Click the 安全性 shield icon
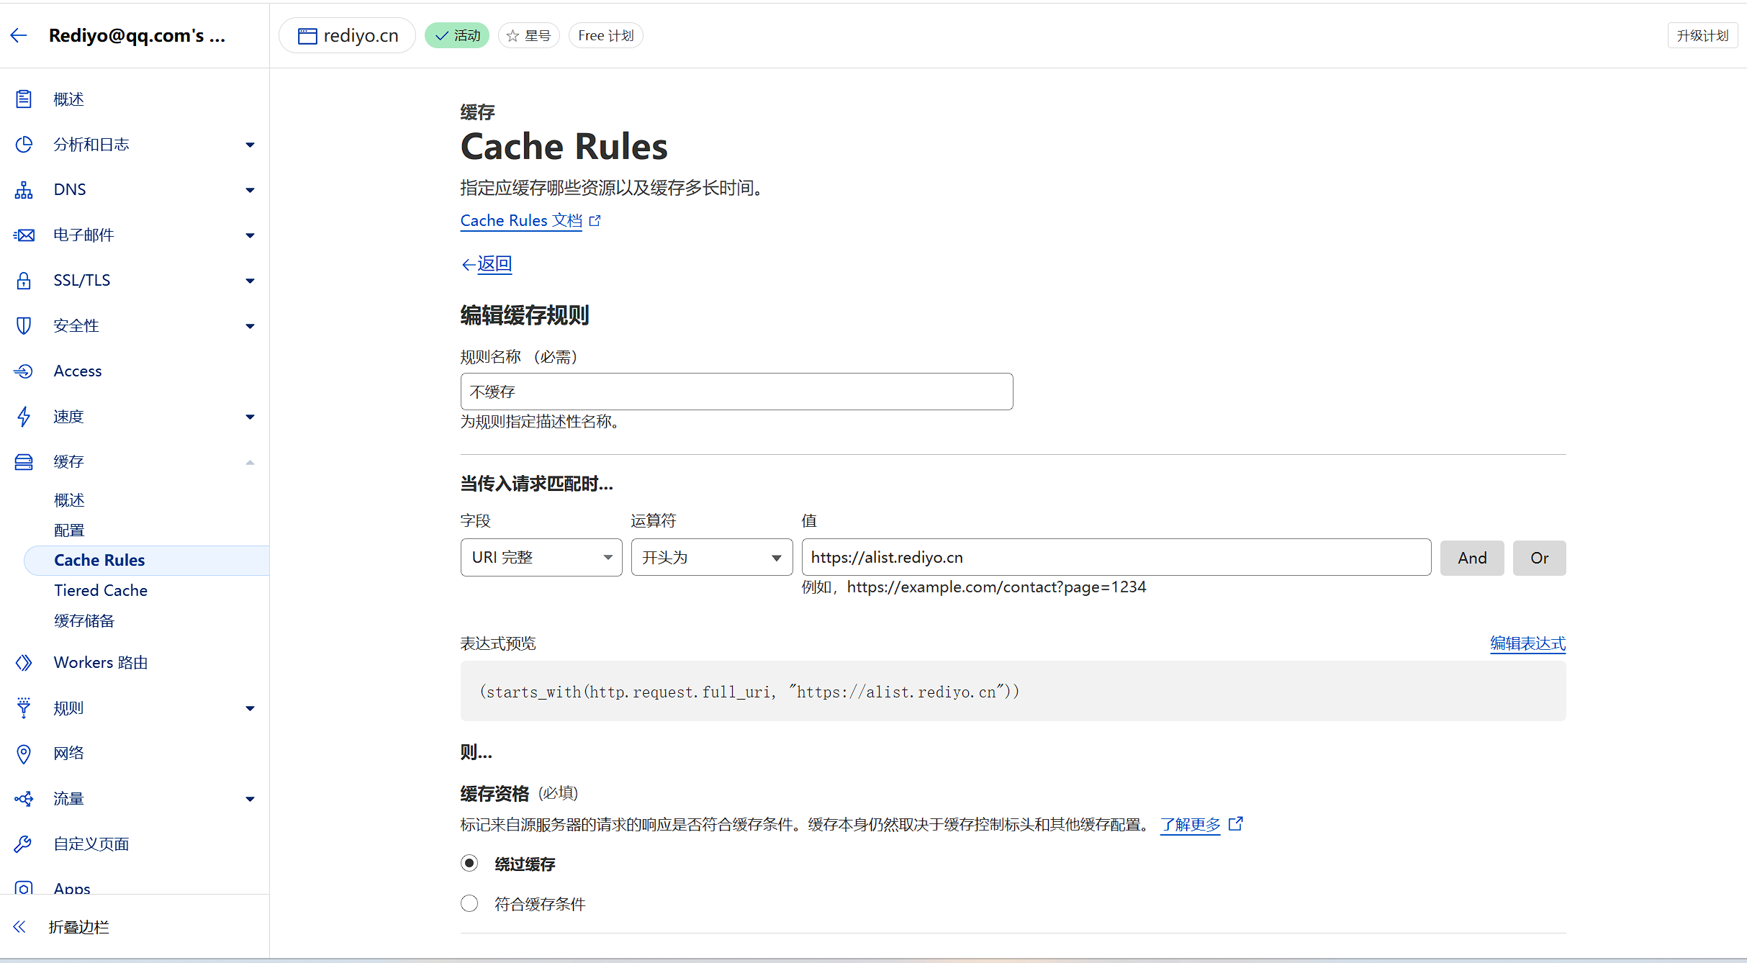This screenshot has width=1747, height=963. pyautogui.click(x=24, y=326)
